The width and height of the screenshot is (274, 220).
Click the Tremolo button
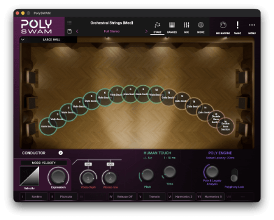pyautogui.click(x=152, y=197)
